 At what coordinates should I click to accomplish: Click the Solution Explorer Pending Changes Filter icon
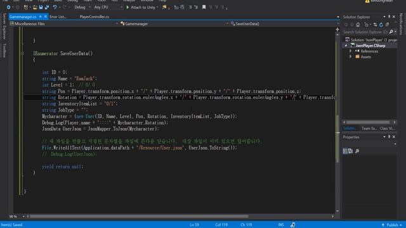367,25
